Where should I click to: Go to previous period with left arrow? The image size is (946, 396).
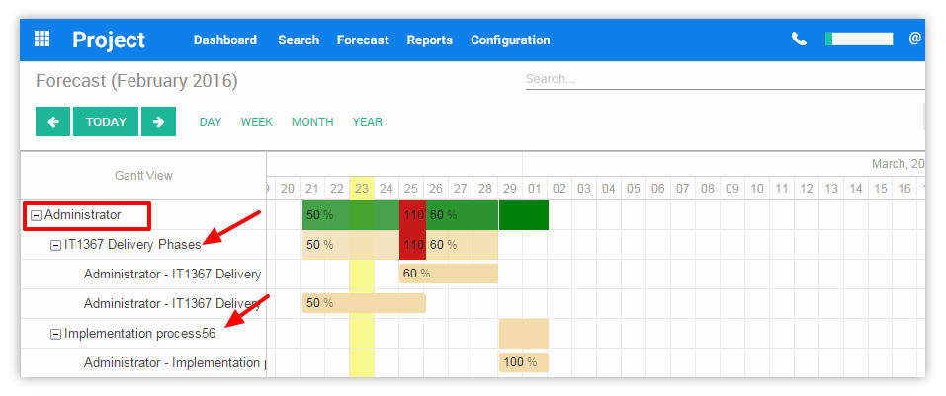[52, 122]
